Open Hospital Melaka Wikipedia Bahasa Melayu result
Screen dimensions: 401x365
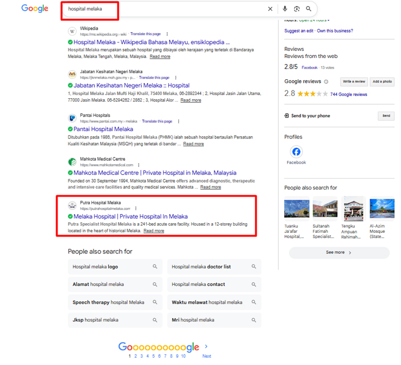(152, 42)
